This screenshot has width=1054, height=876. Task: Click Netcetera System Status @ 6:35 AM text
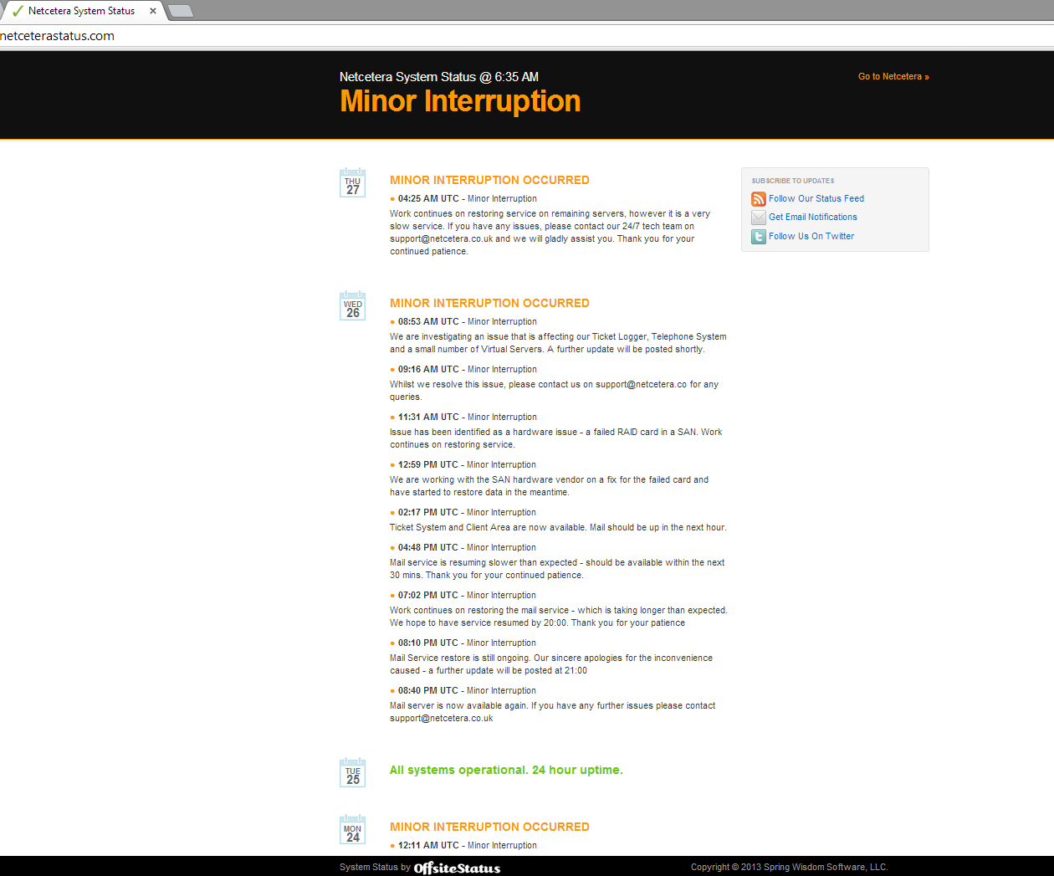(x=439, y=77)
